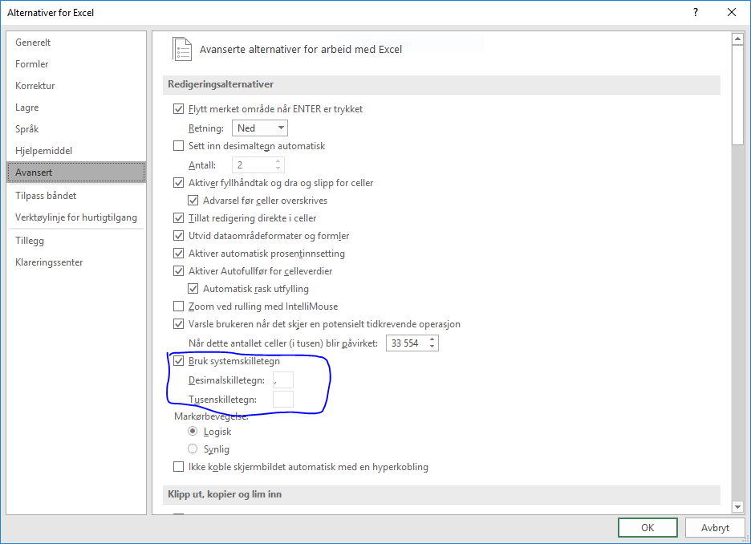Click the Redigeringsalternativer section header

pos(441,84)
